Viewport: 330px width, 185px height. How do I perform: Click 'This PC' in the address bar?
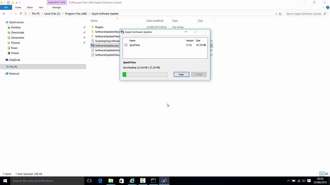coord(36,14)
